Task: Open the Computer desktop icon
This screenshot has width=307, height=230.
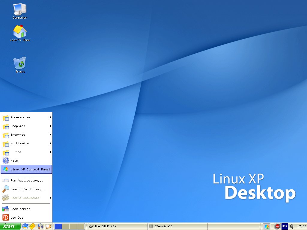Action: 19,11
